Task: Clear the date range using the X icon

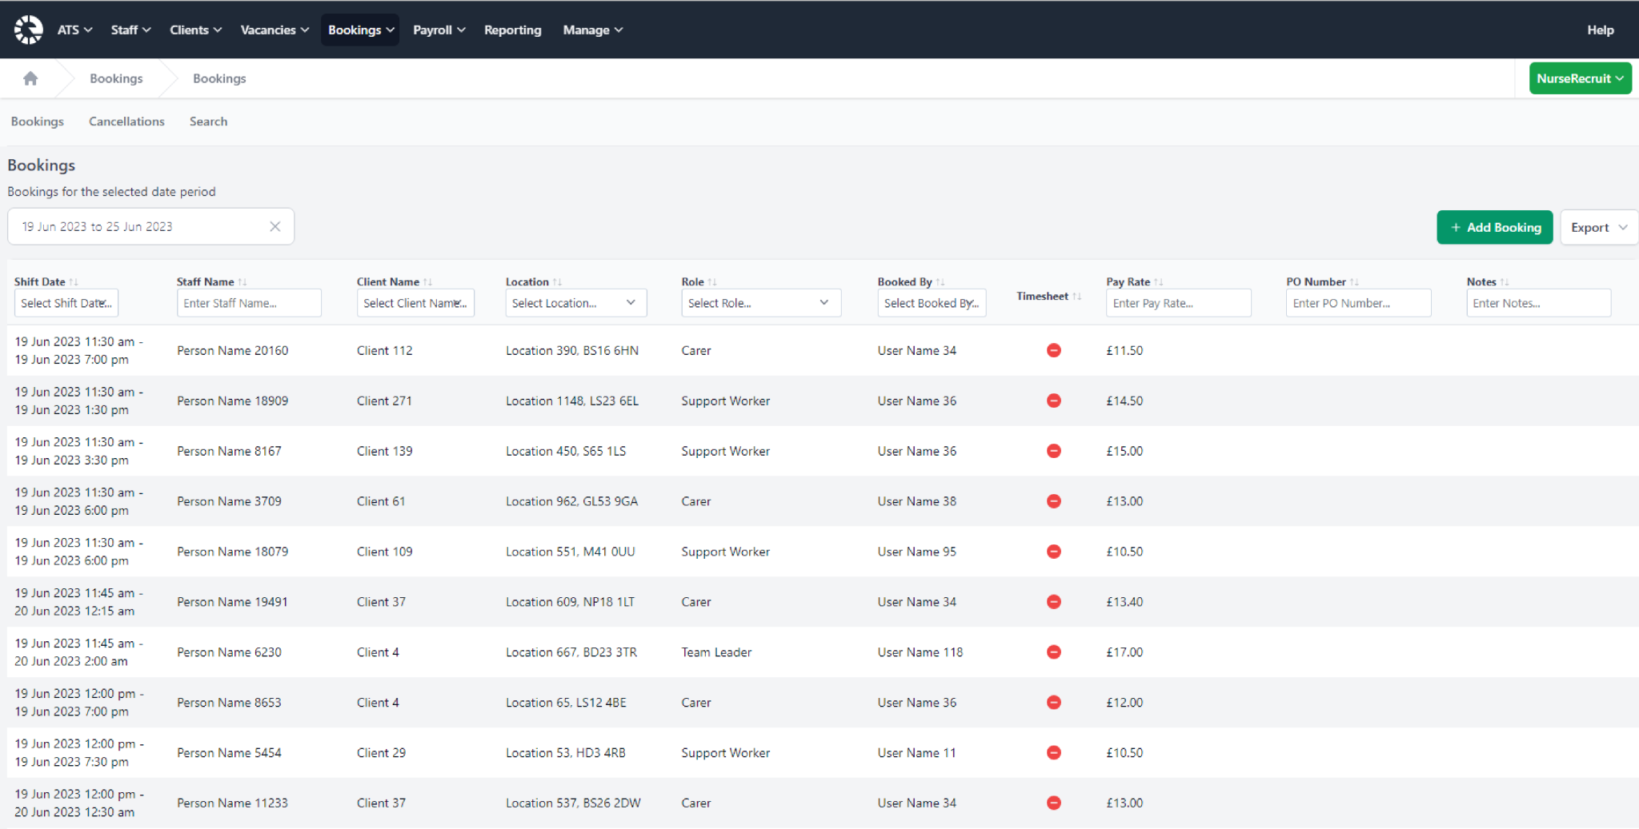Action: [x=275, y=226]
